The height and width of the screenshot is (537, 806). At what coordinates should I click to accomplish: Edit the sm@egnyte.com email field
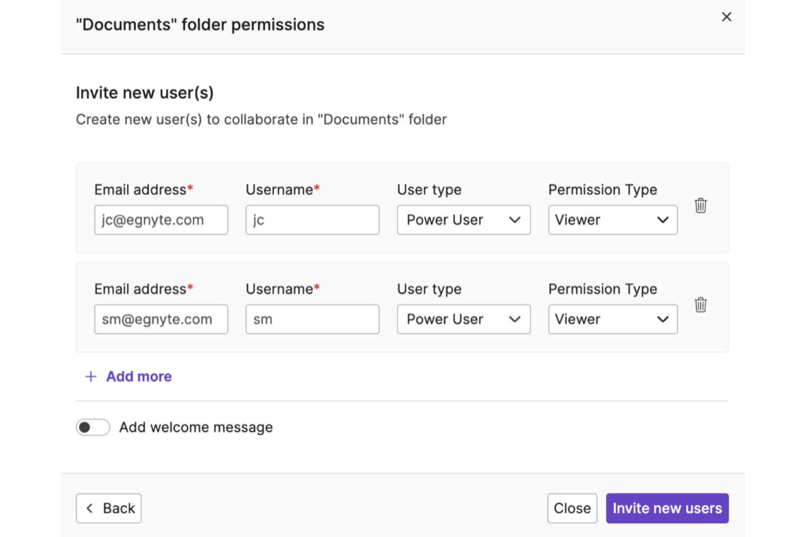click(161, 319)
